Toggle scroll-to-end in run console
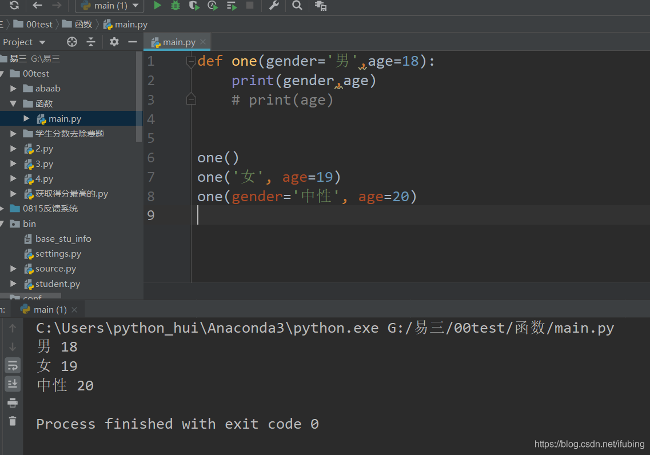This screenshot has height=455, width=650. [13, 384]
